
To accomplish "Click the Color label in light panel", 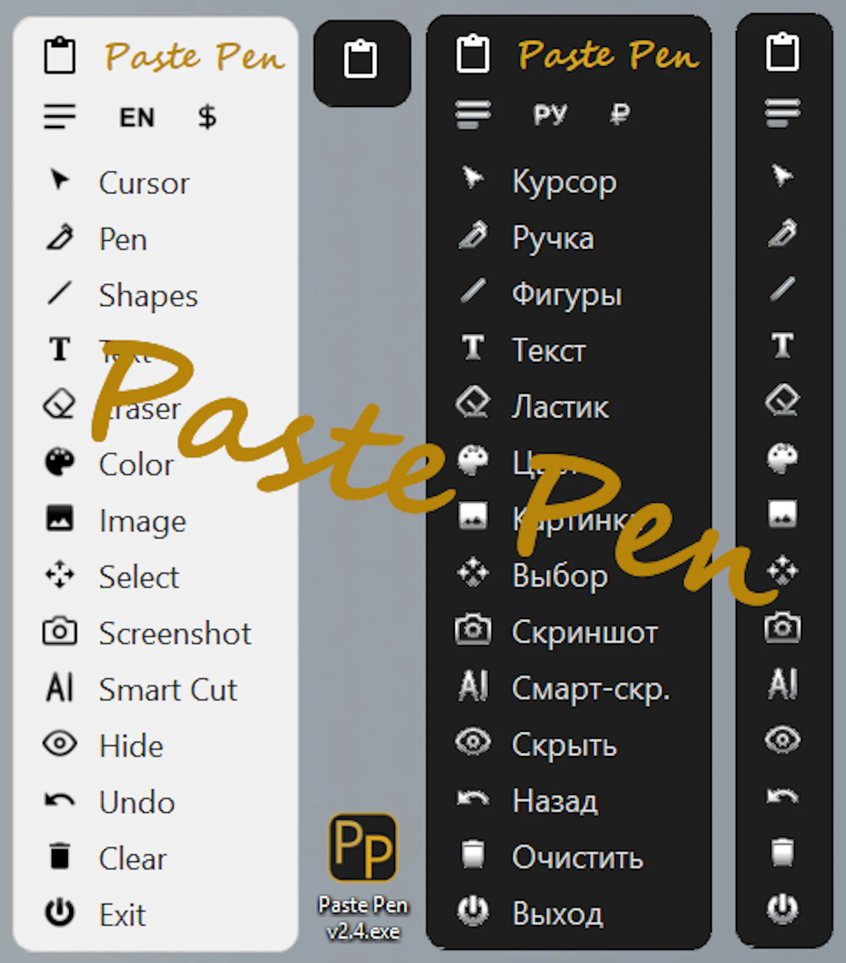I will tap(136, 465).
